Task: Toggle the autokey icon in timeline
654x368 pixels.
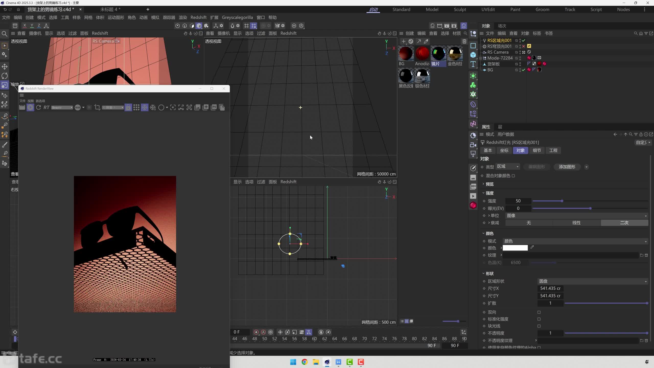Action: pos(263,332)
